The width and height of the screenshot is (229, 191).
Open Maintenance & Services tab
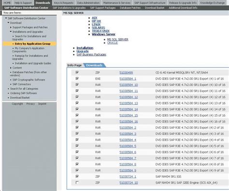(117, 3)
